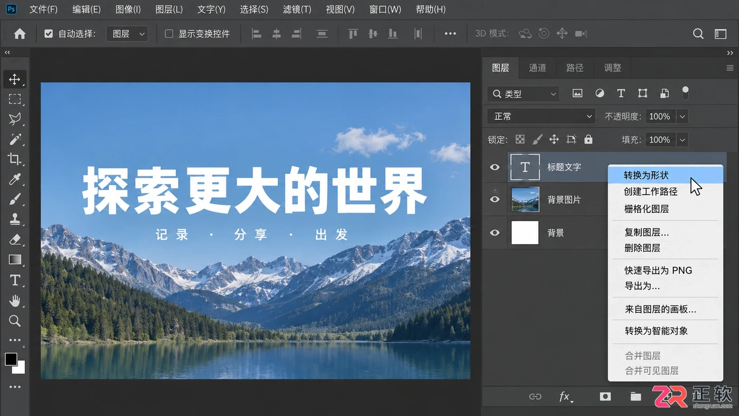Filter layers by pixel image icon
This screenshot has width=739, height=416.
coord(577,93)
